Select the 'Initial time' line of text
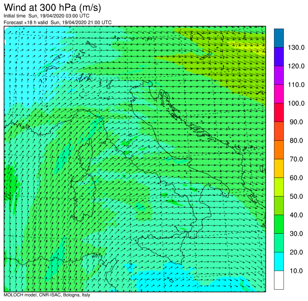The width and height of the screenshot is (308, 301). 47,16
